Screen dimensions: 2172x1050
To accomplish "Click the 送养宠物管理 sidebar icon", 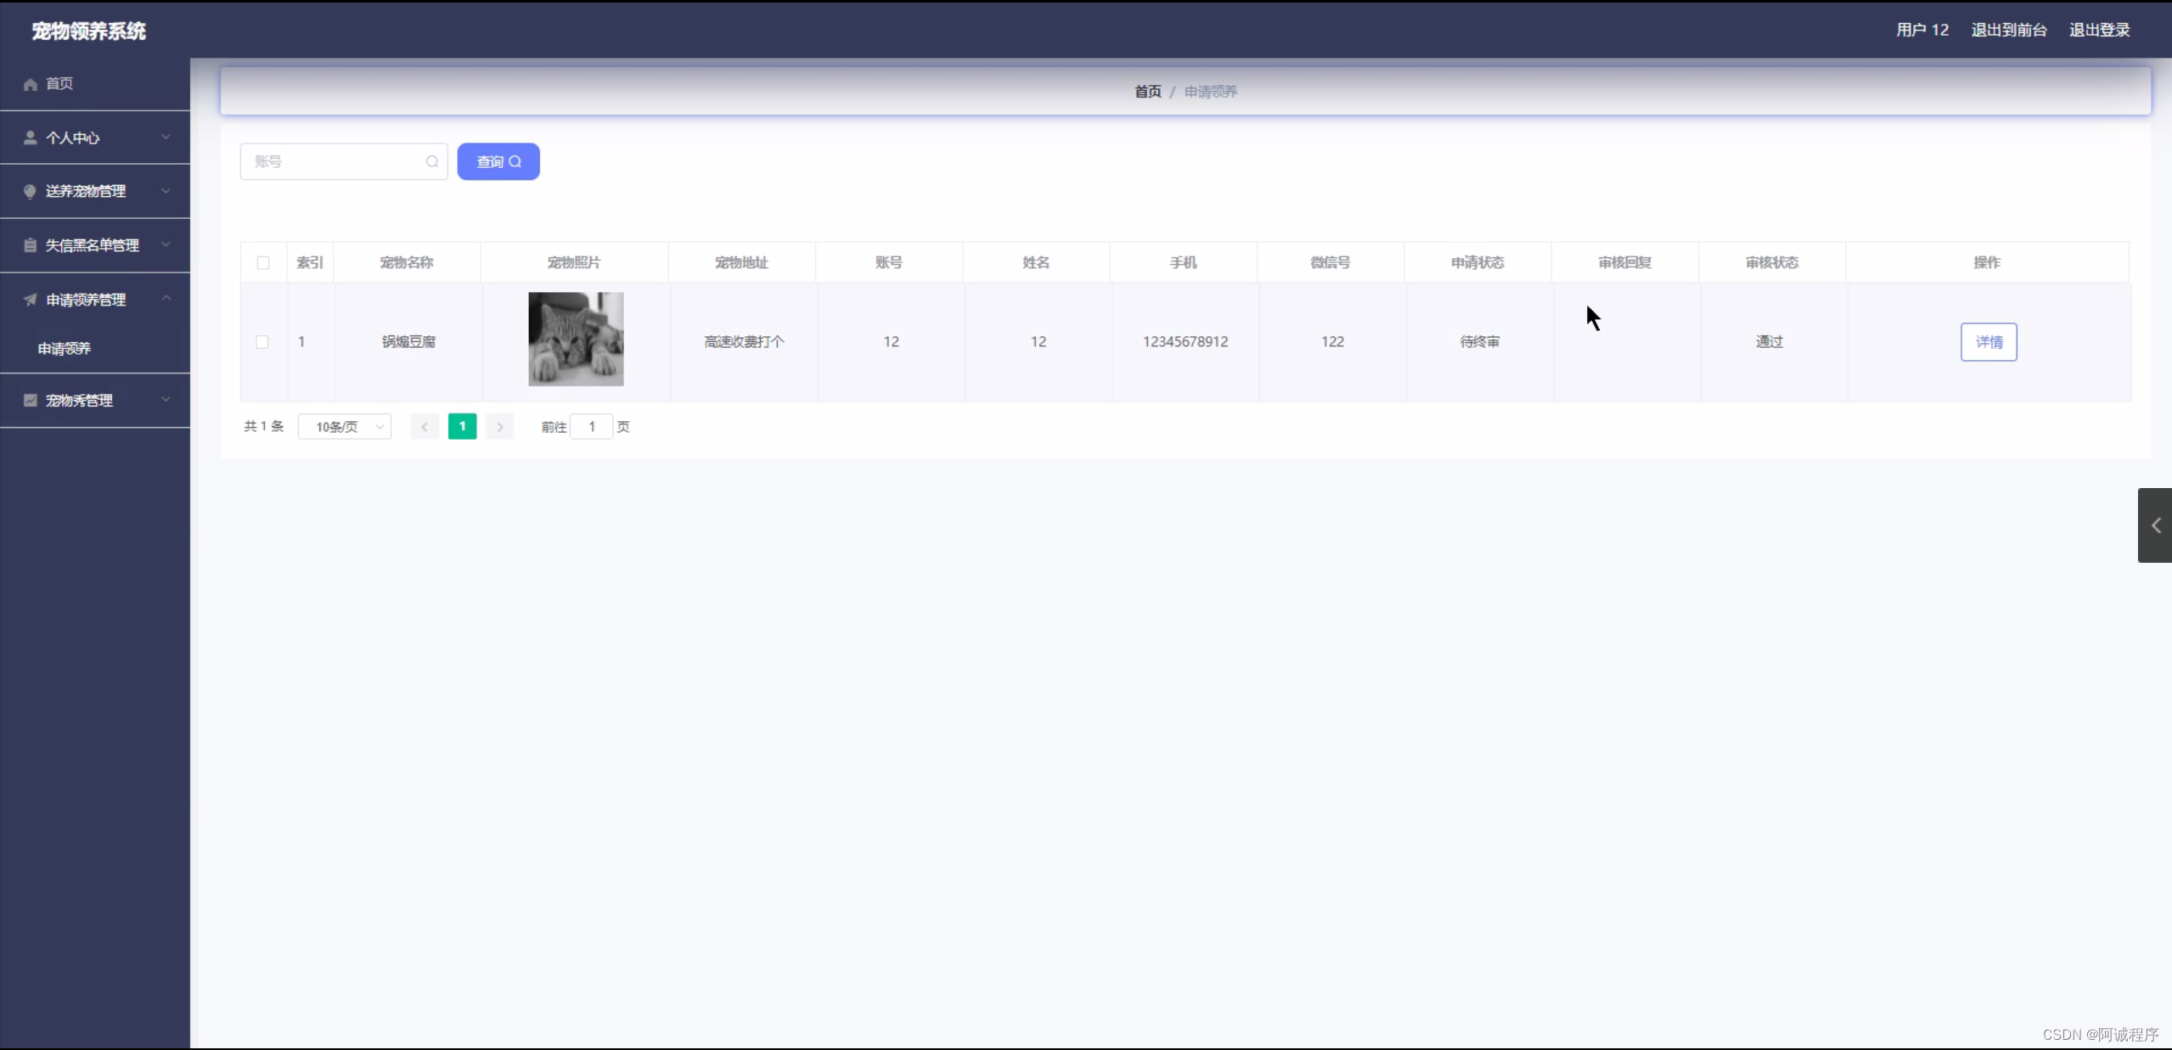I will tap(31, 191).
